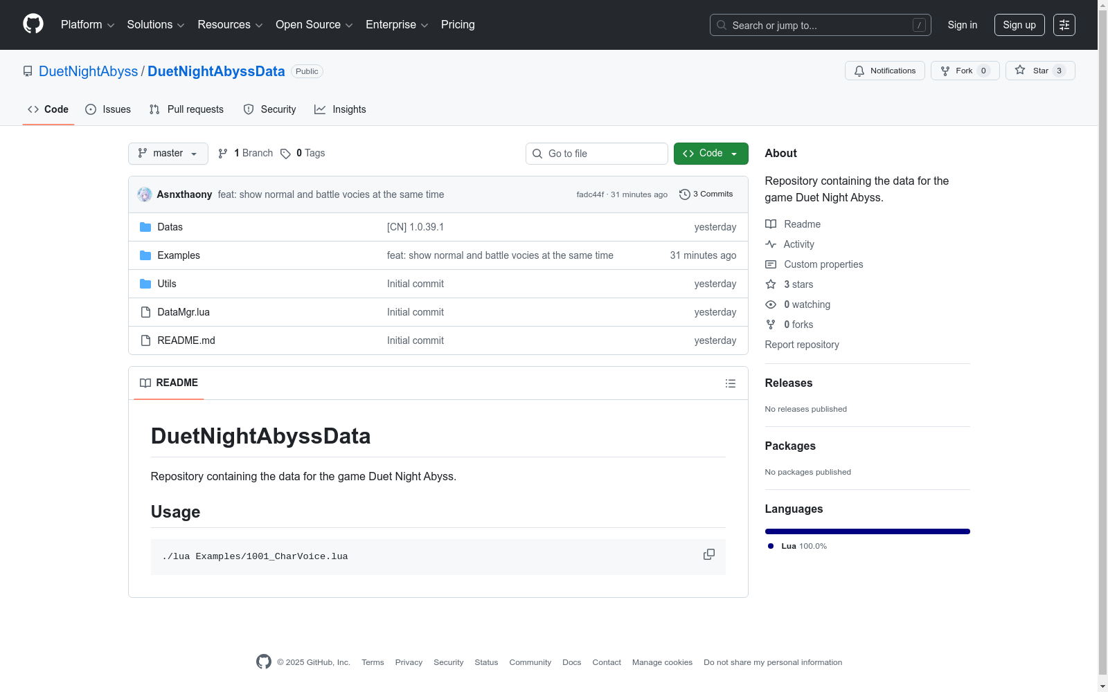The height and width of the screenshot is (692, 1108).
Task: Open the DuetNightAbyss owner link
Action: pos(89,71)
